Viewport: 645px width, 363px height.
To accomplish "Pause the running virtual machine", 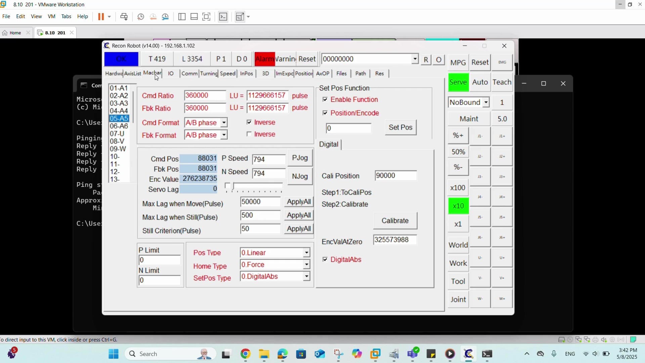I will coord(102,16).
